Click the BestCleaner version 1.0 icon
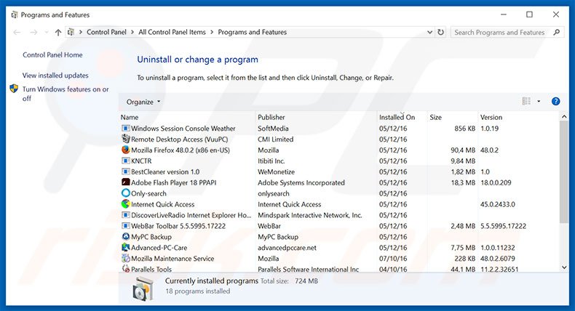The width and height of the screenshot is (575, 311). click(x=125, y=171)
